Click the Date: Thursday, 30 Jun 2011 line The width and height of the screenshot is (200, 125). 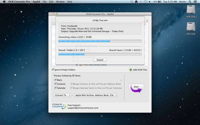(x=82, y=28)
